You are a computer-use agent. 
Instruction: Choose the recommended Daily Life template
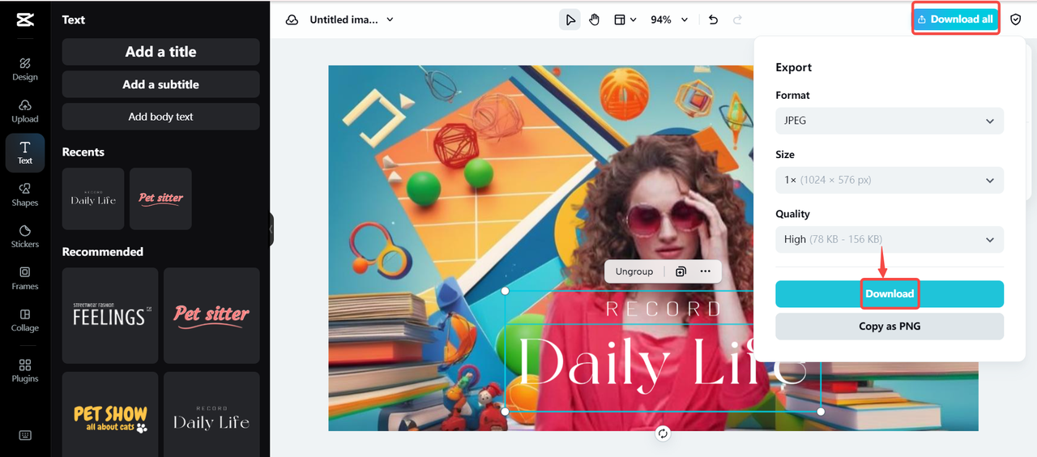point(211,415)
